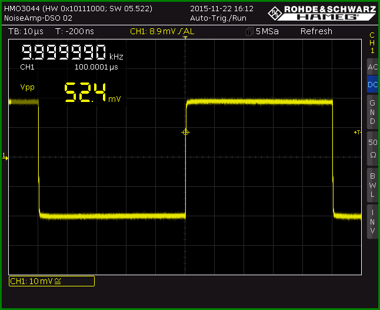Click the Rohde & Schwarz Hameg logo
Viewport: 380px width, 310px height.
tap(322, 13)
